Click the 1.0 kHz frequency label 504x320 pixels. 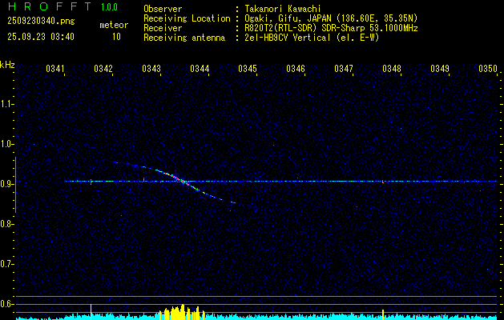[x=6, y=144]
